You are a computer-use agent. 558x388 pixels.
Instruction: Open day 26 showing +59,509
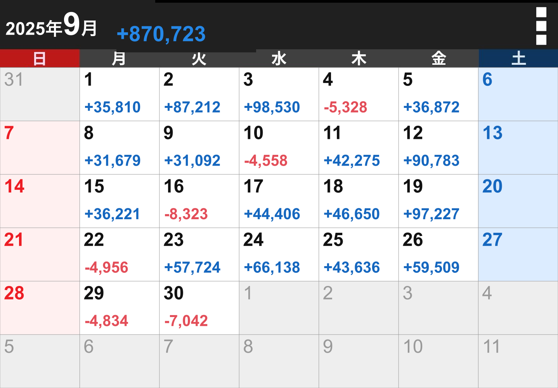438,255
